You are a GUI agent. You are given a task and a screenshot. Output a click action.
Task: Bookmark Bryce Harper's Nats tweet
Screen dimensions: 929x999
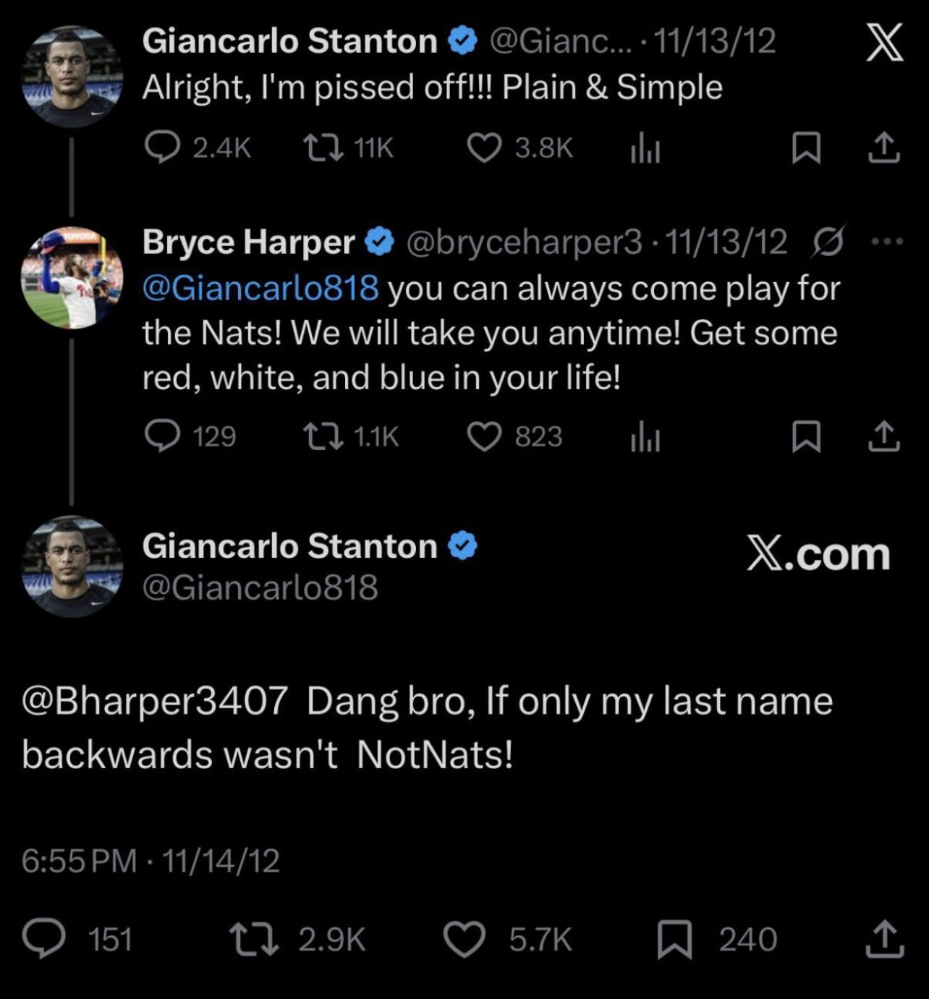806,437
